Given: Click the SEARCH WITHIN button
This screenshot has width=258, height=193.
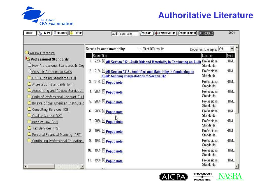Looking at the screenshot, I should coord(165,33).
